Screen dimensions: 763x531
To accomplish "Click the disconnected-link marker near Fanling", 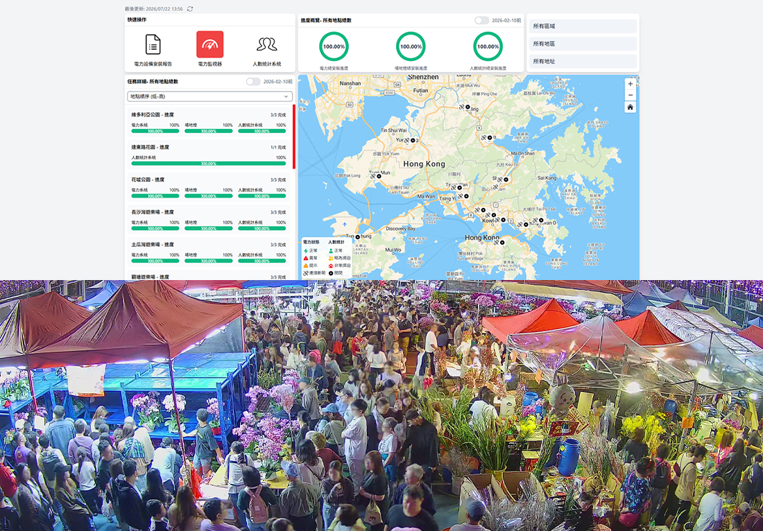I will tap(461, 107).
